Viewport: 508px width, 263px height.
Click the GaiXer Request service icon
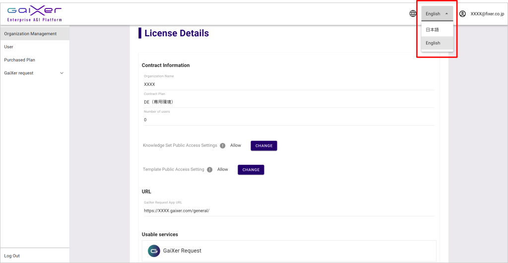coord(154,251)
